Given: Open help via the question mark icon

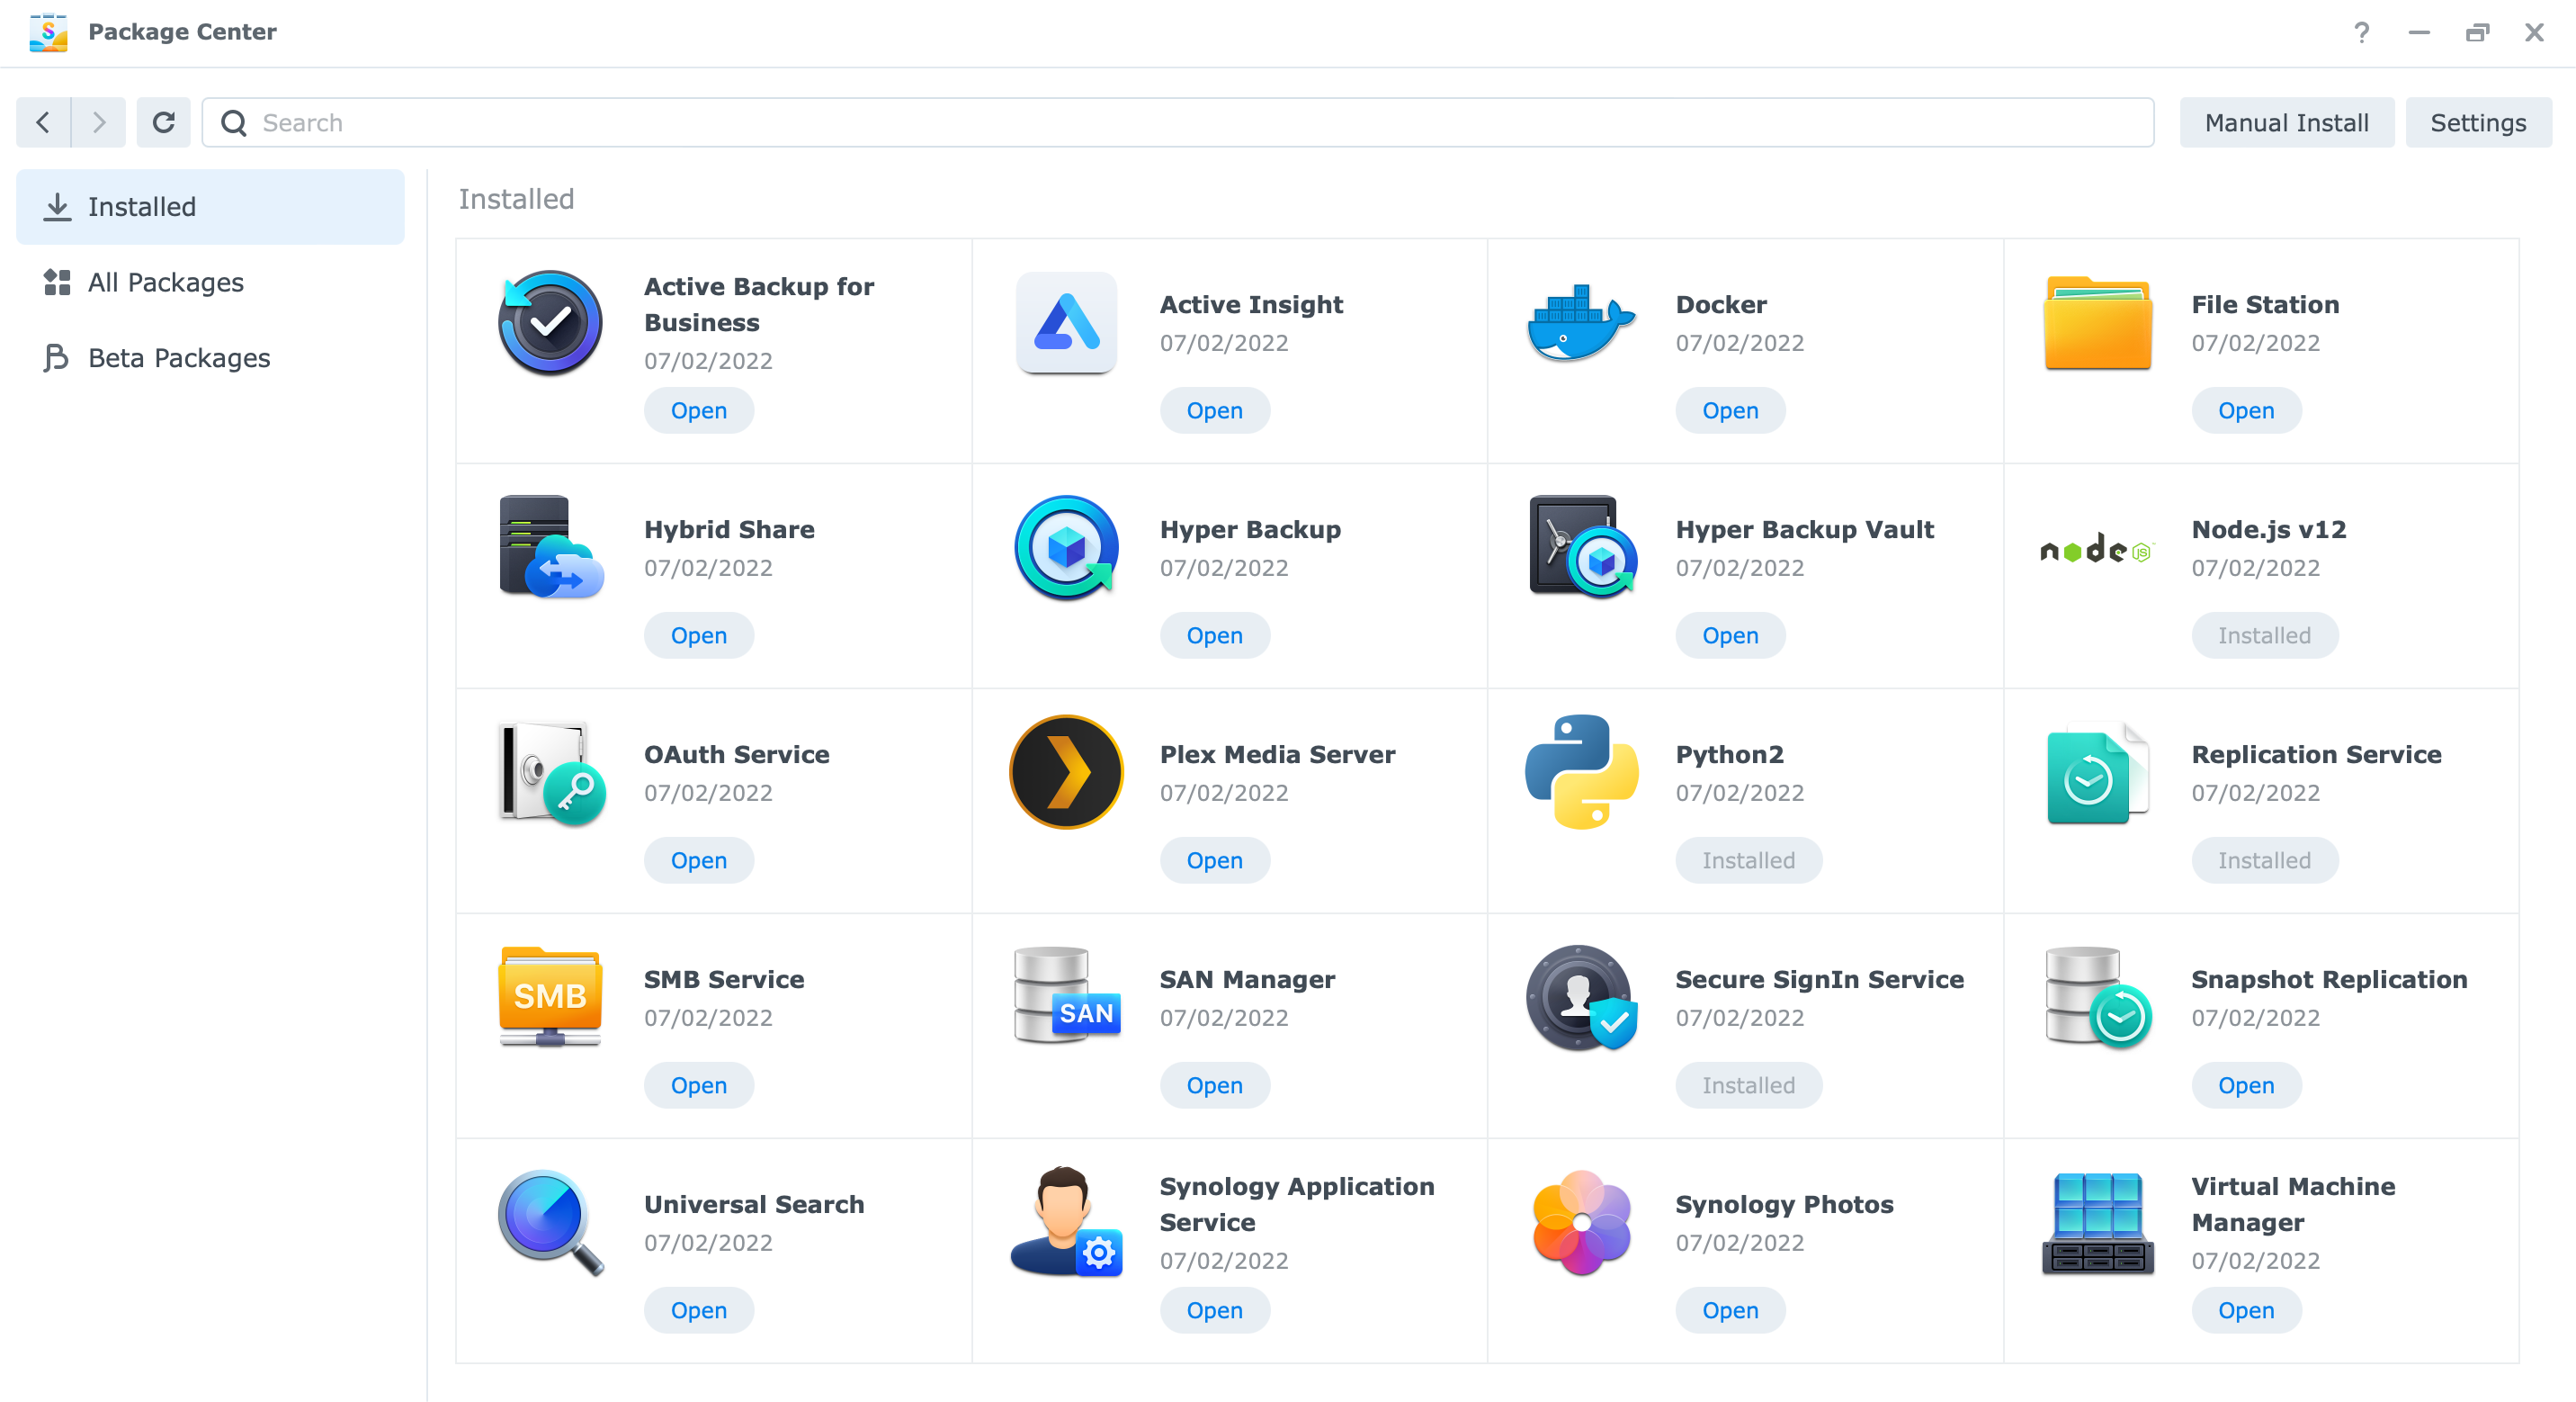Looking at the screenshot, I should click(2361, 32).
